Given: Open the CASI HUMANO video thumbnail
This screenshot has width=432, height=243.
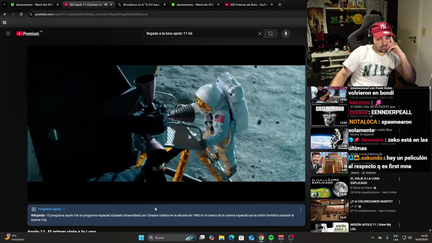Looking at the screenshot, I should tap(329, 115).
